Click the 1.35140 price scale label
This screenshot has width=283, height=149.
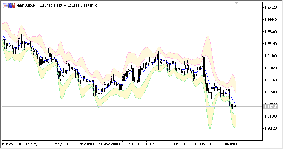(x=271, y=44)
